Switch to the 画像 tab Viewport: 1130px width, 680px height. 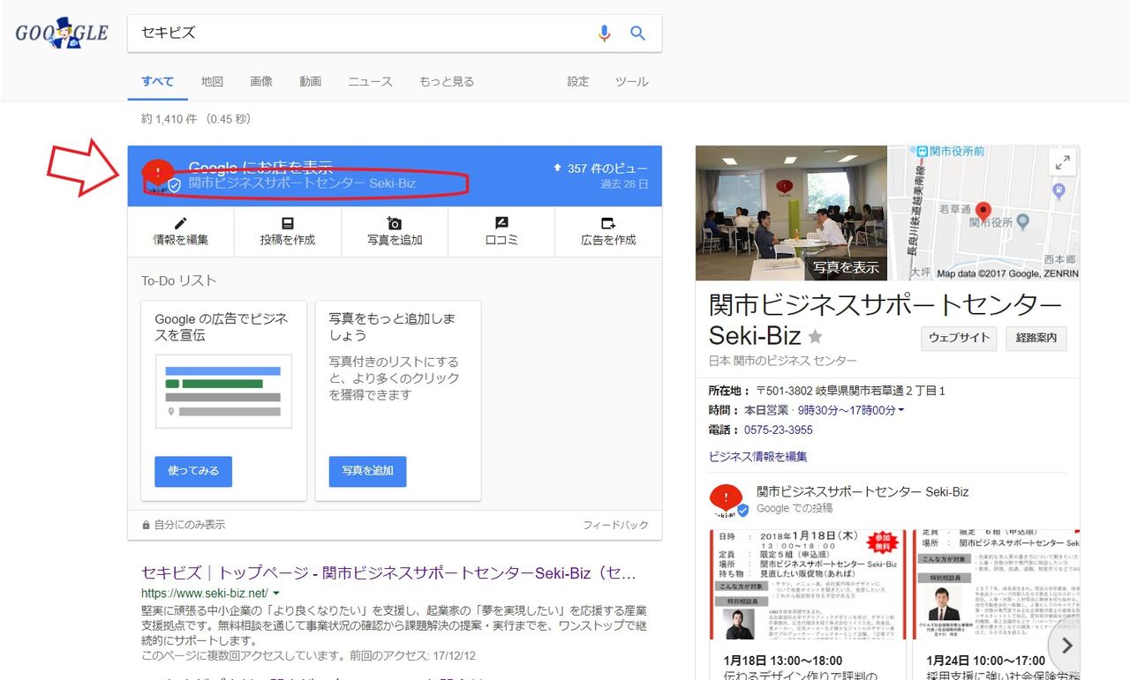point(261,81)
